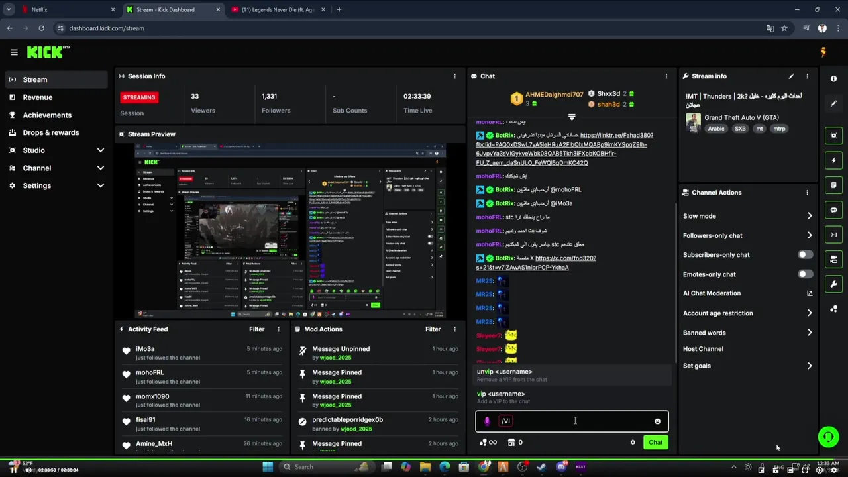848x477 pixels.
Task: Open Session Info panel options menu
Action: coord(454,76)
